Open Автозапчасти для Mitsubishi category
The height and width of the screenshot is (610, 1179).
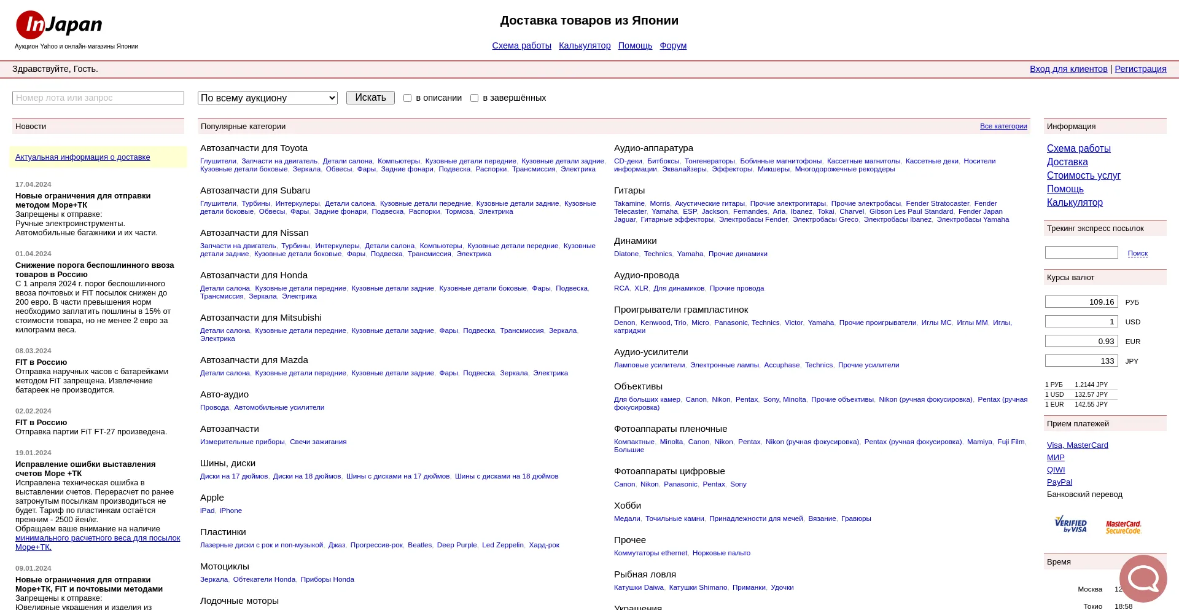coord(260,318)
